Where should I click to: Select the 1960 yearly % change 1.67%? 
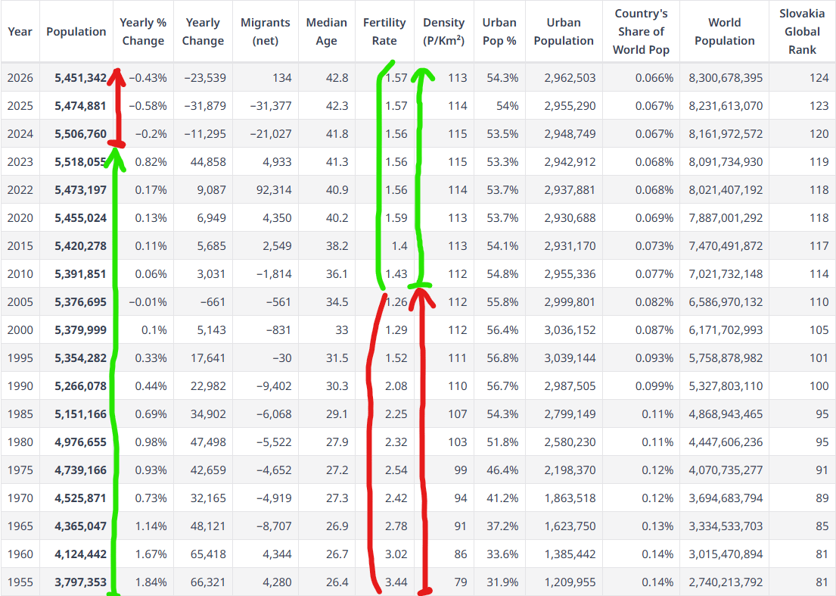click(x=151, y=554)
